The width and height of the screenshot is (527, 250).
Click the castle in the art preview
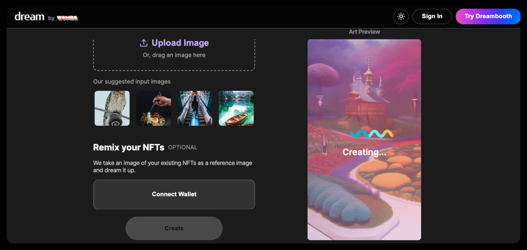click(x=366, y=93)
